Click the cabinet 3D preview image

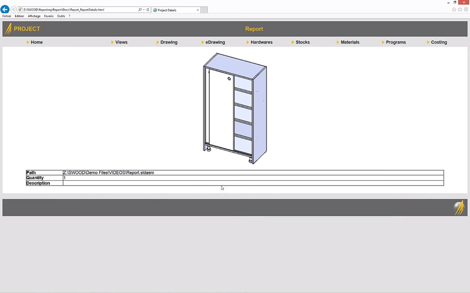pyautogui.click(x=235, y=109)
